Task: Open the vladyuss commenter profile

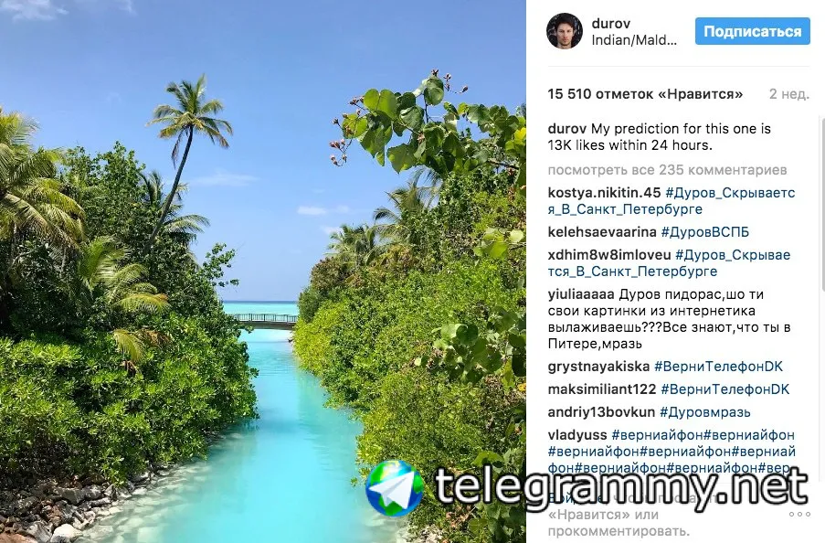Action: coord(577,435)
